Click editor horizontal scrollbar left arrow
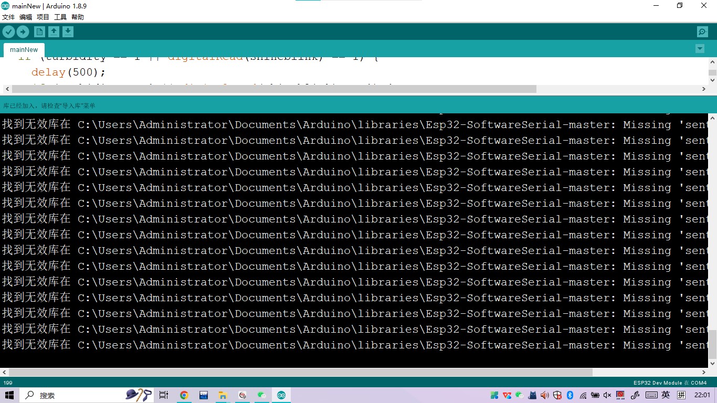The image size is (717, 403). click(x=6, y=89)
